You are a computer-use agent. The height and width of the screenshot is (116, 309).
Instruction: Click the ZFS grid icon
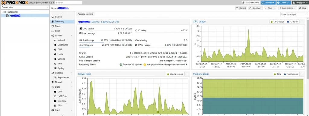click(56, 105)
